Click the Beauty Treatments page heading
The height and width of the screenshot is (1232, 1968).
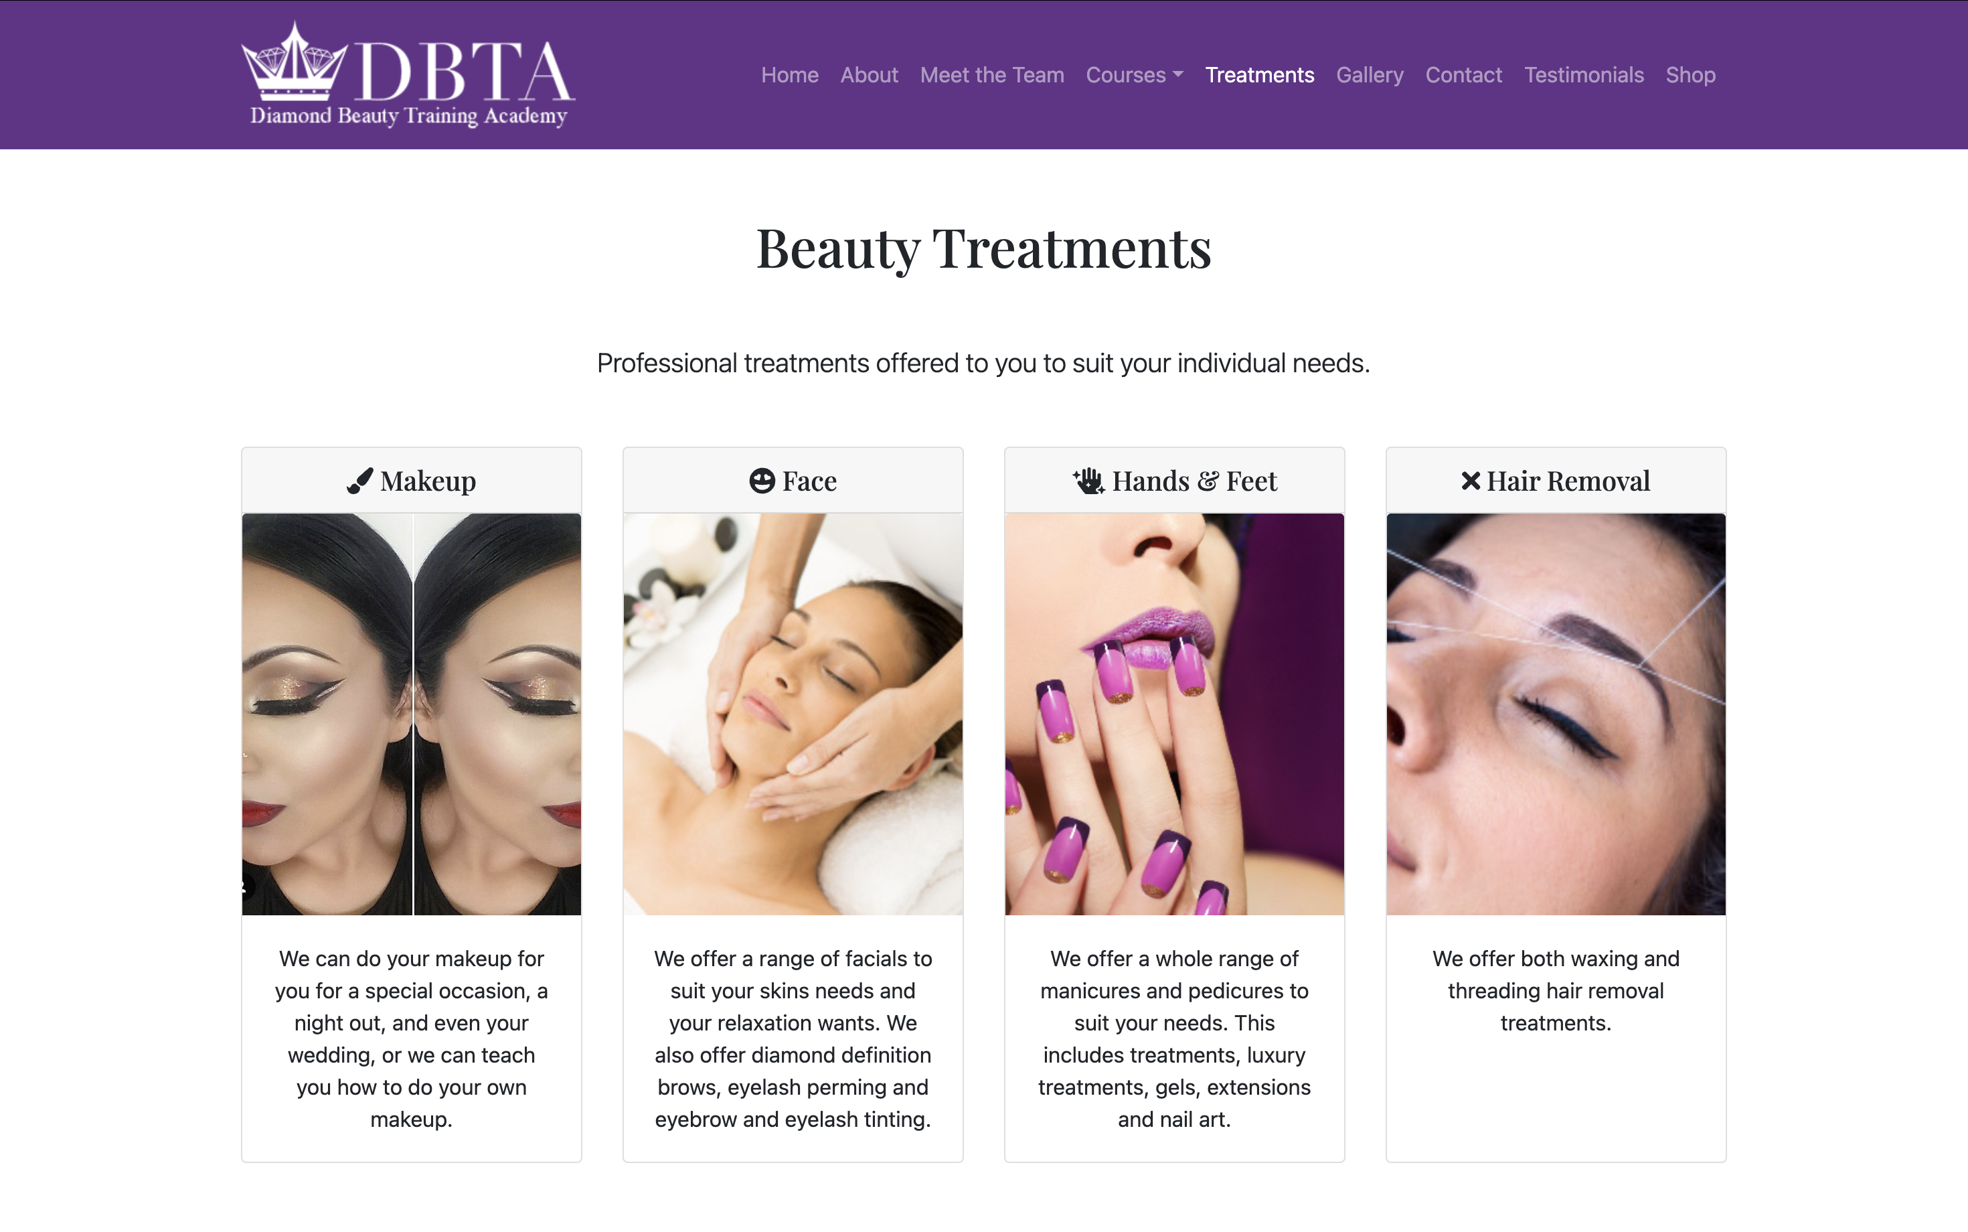pyautogui.click(x=984, y=248)
